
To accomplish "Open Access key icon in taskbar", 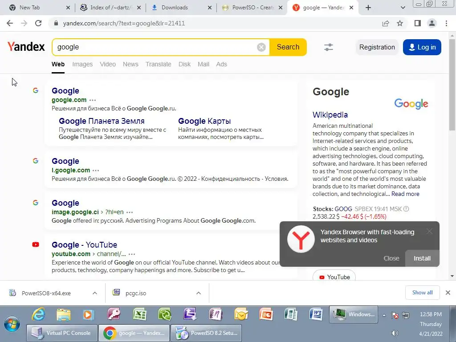I will (114, 314).
